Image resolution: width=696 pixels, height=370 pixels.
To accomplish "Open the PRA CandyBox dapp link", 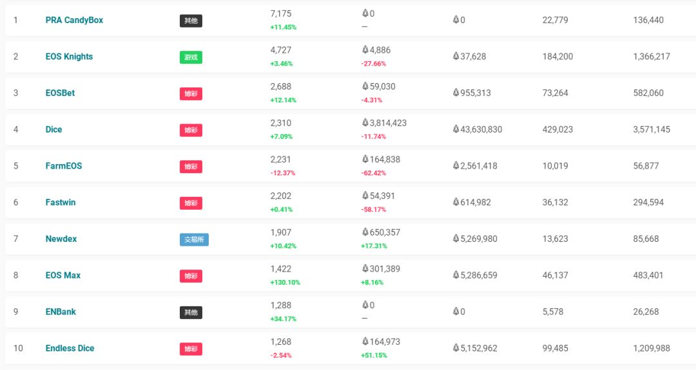I will tap(74, 20).
